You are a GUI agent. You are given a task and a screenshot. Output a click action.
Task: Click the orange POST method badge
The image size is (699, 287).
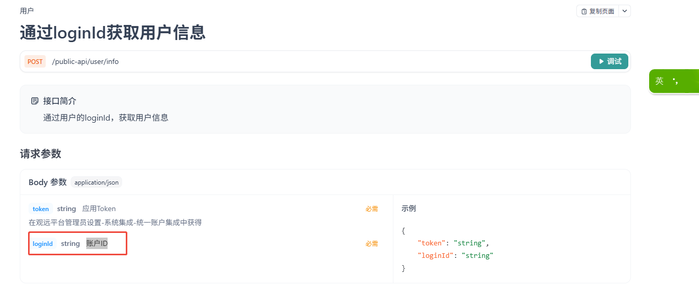[x=35, y=61]
